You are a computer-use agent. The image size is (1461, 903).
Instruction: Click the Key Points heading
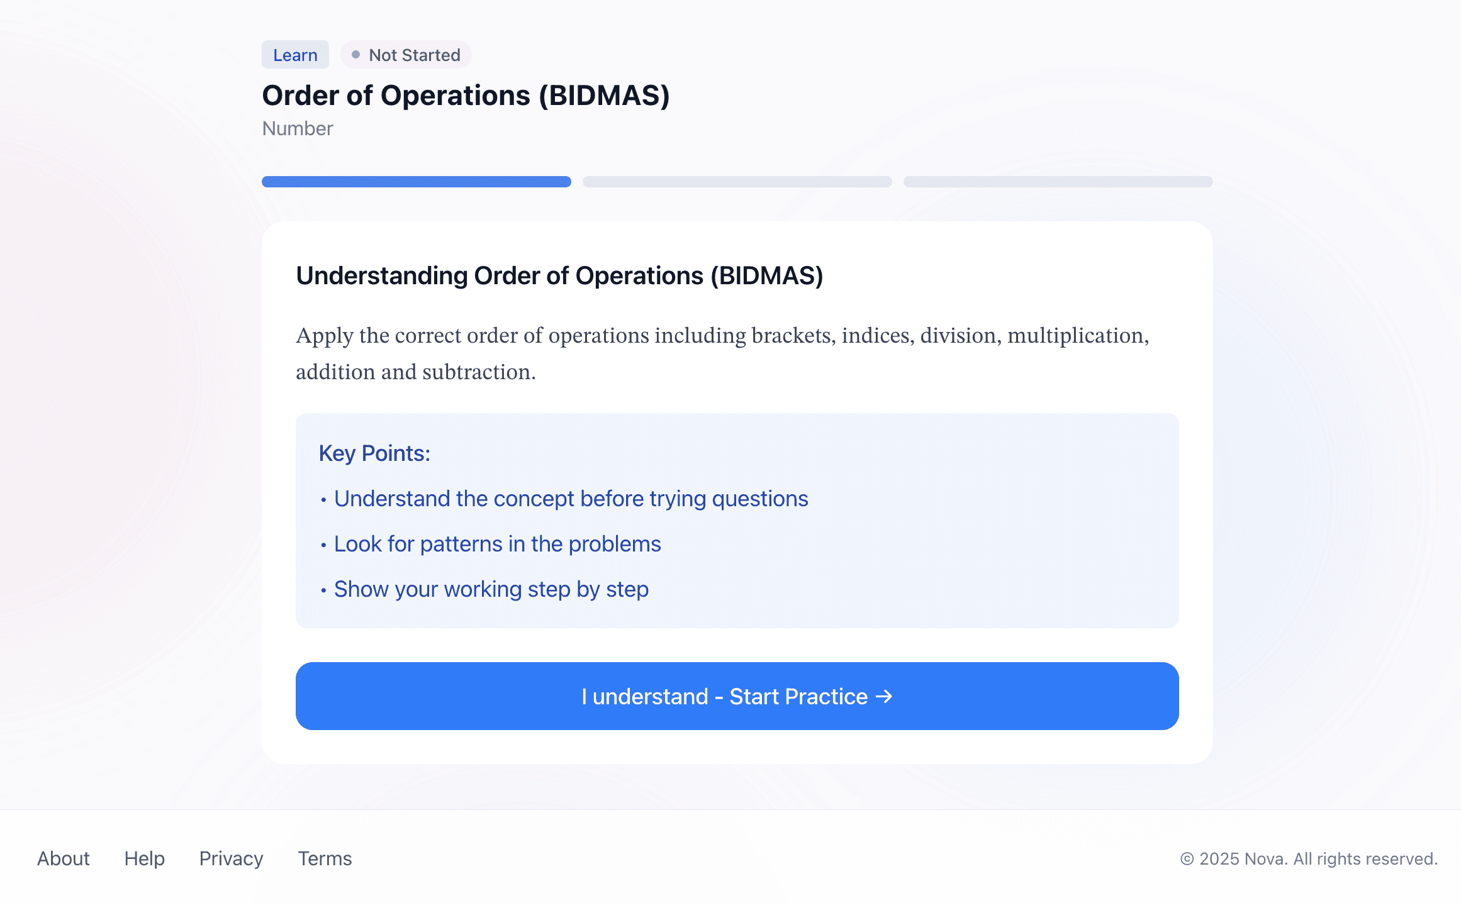click(x=374, y=453)
